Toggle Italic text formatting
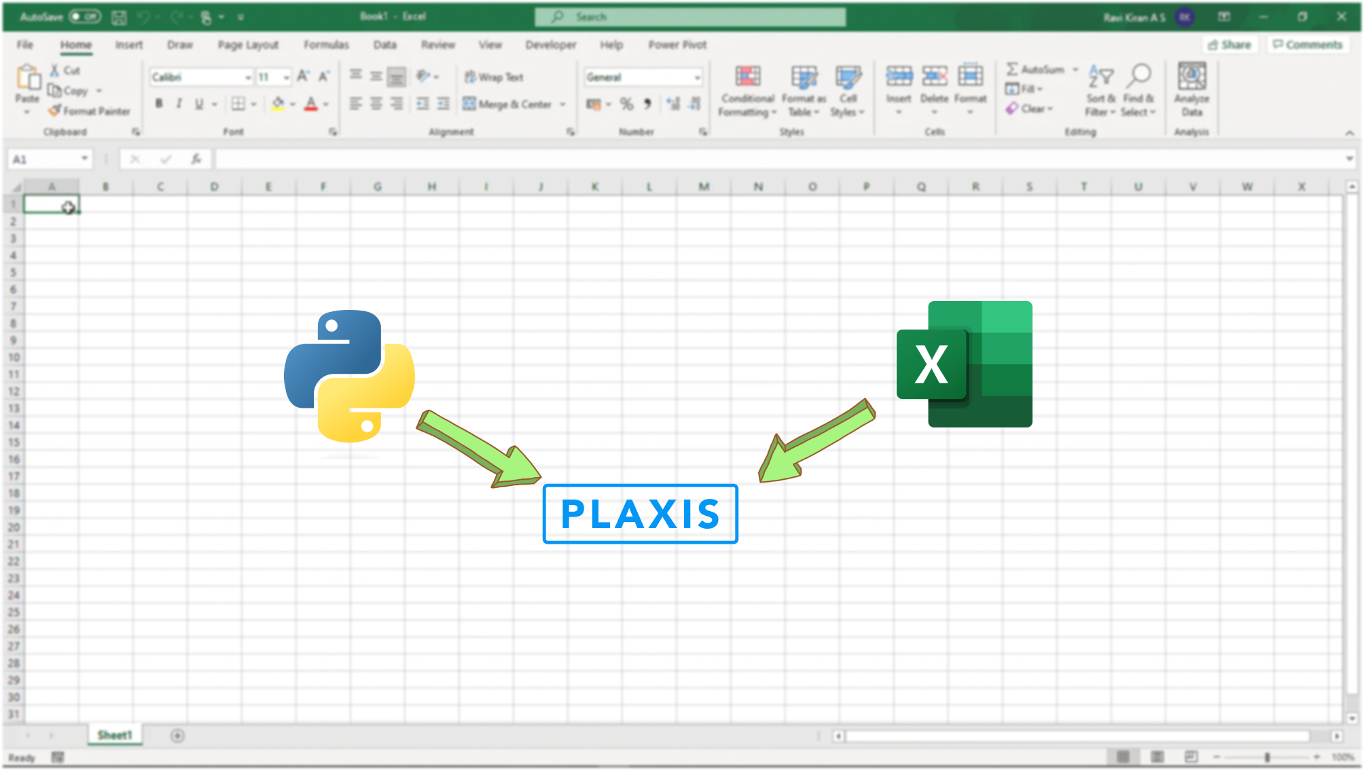Screen dimensions: 1364x770 click(x=179, y=103)
